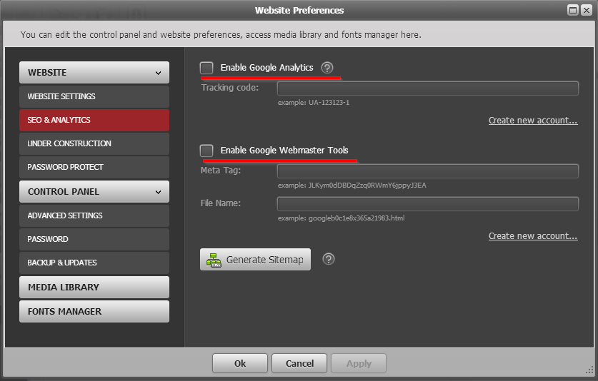This screenshot has height=381, width=598.
Task: Click the Generate Sitemap help question-mark icon
Action: point(329,259)
